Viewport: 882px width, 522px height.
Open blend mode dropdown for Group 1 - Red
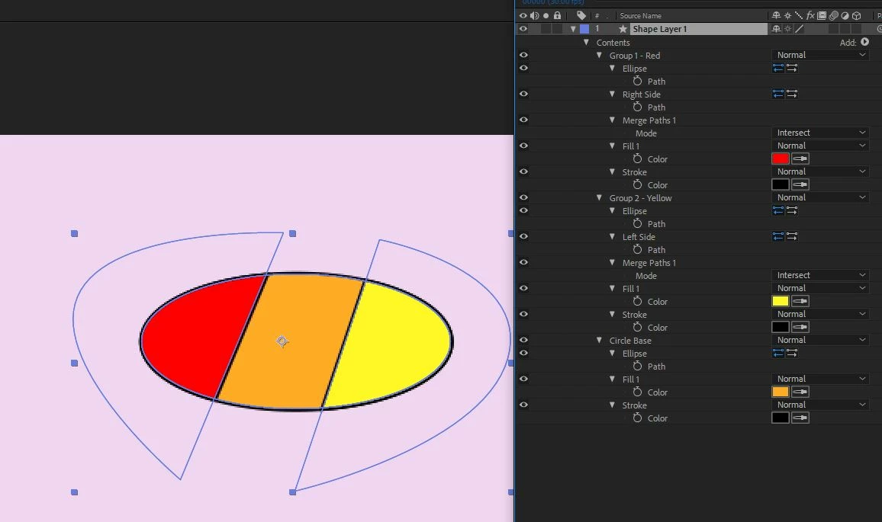point(821,55)
